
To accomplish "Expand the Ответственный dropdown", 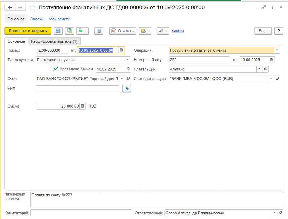I will coord(274,213).
